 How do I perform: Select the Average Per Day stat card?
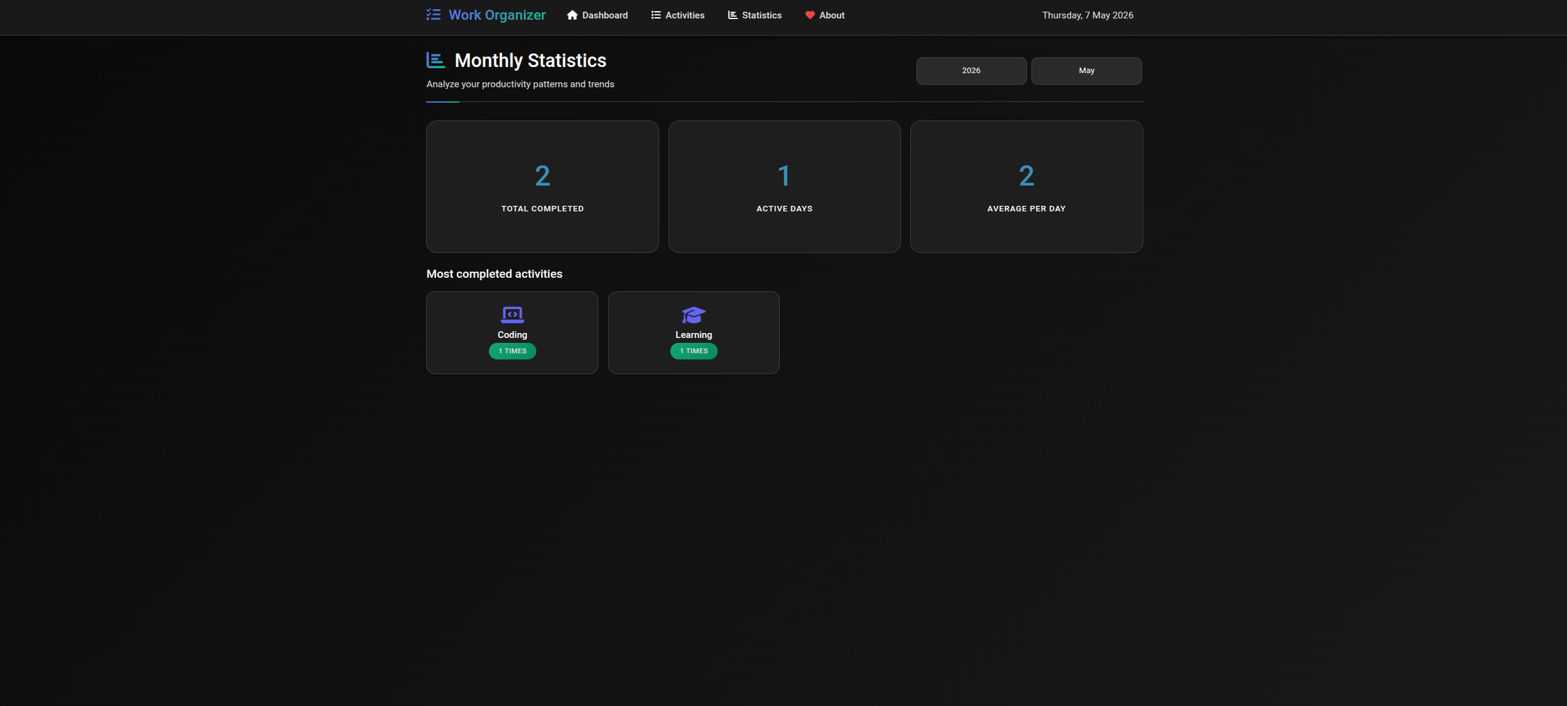(x=1026, y=187)
